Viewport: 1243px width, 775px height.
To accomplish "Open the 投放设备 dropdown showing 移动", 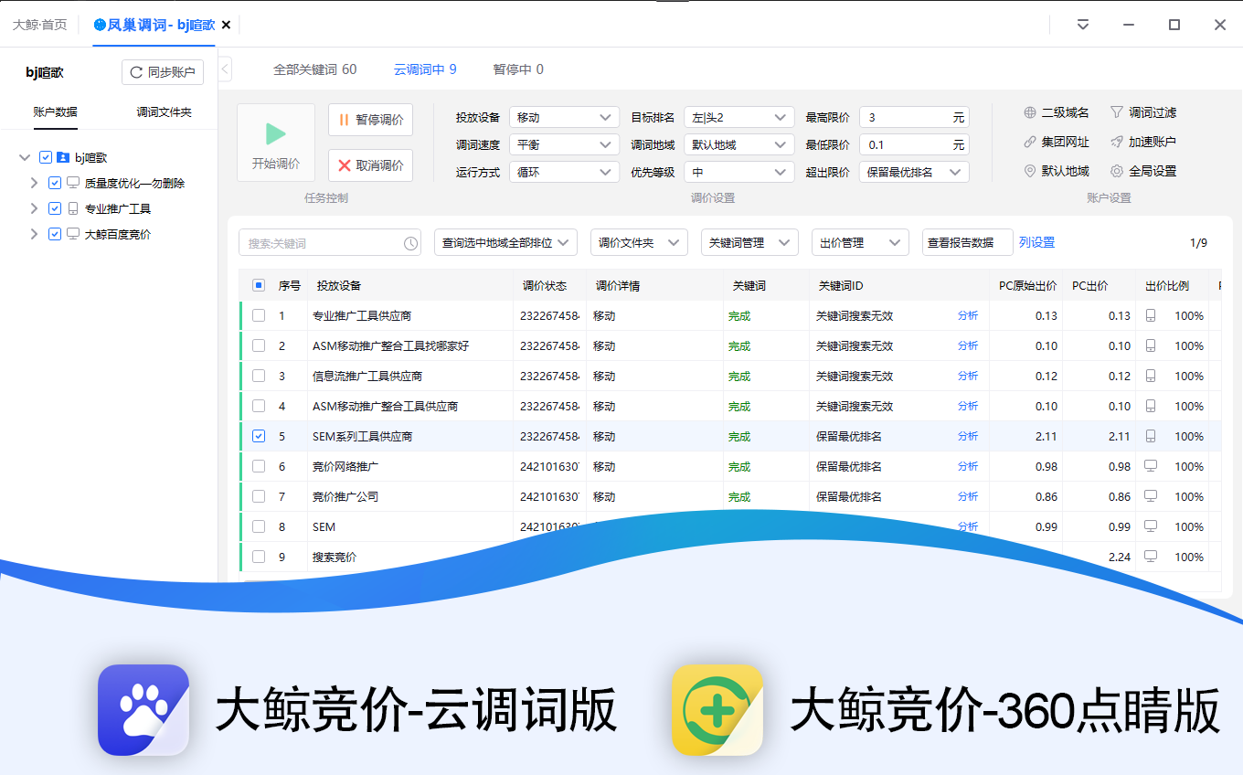I will [565, 117].
